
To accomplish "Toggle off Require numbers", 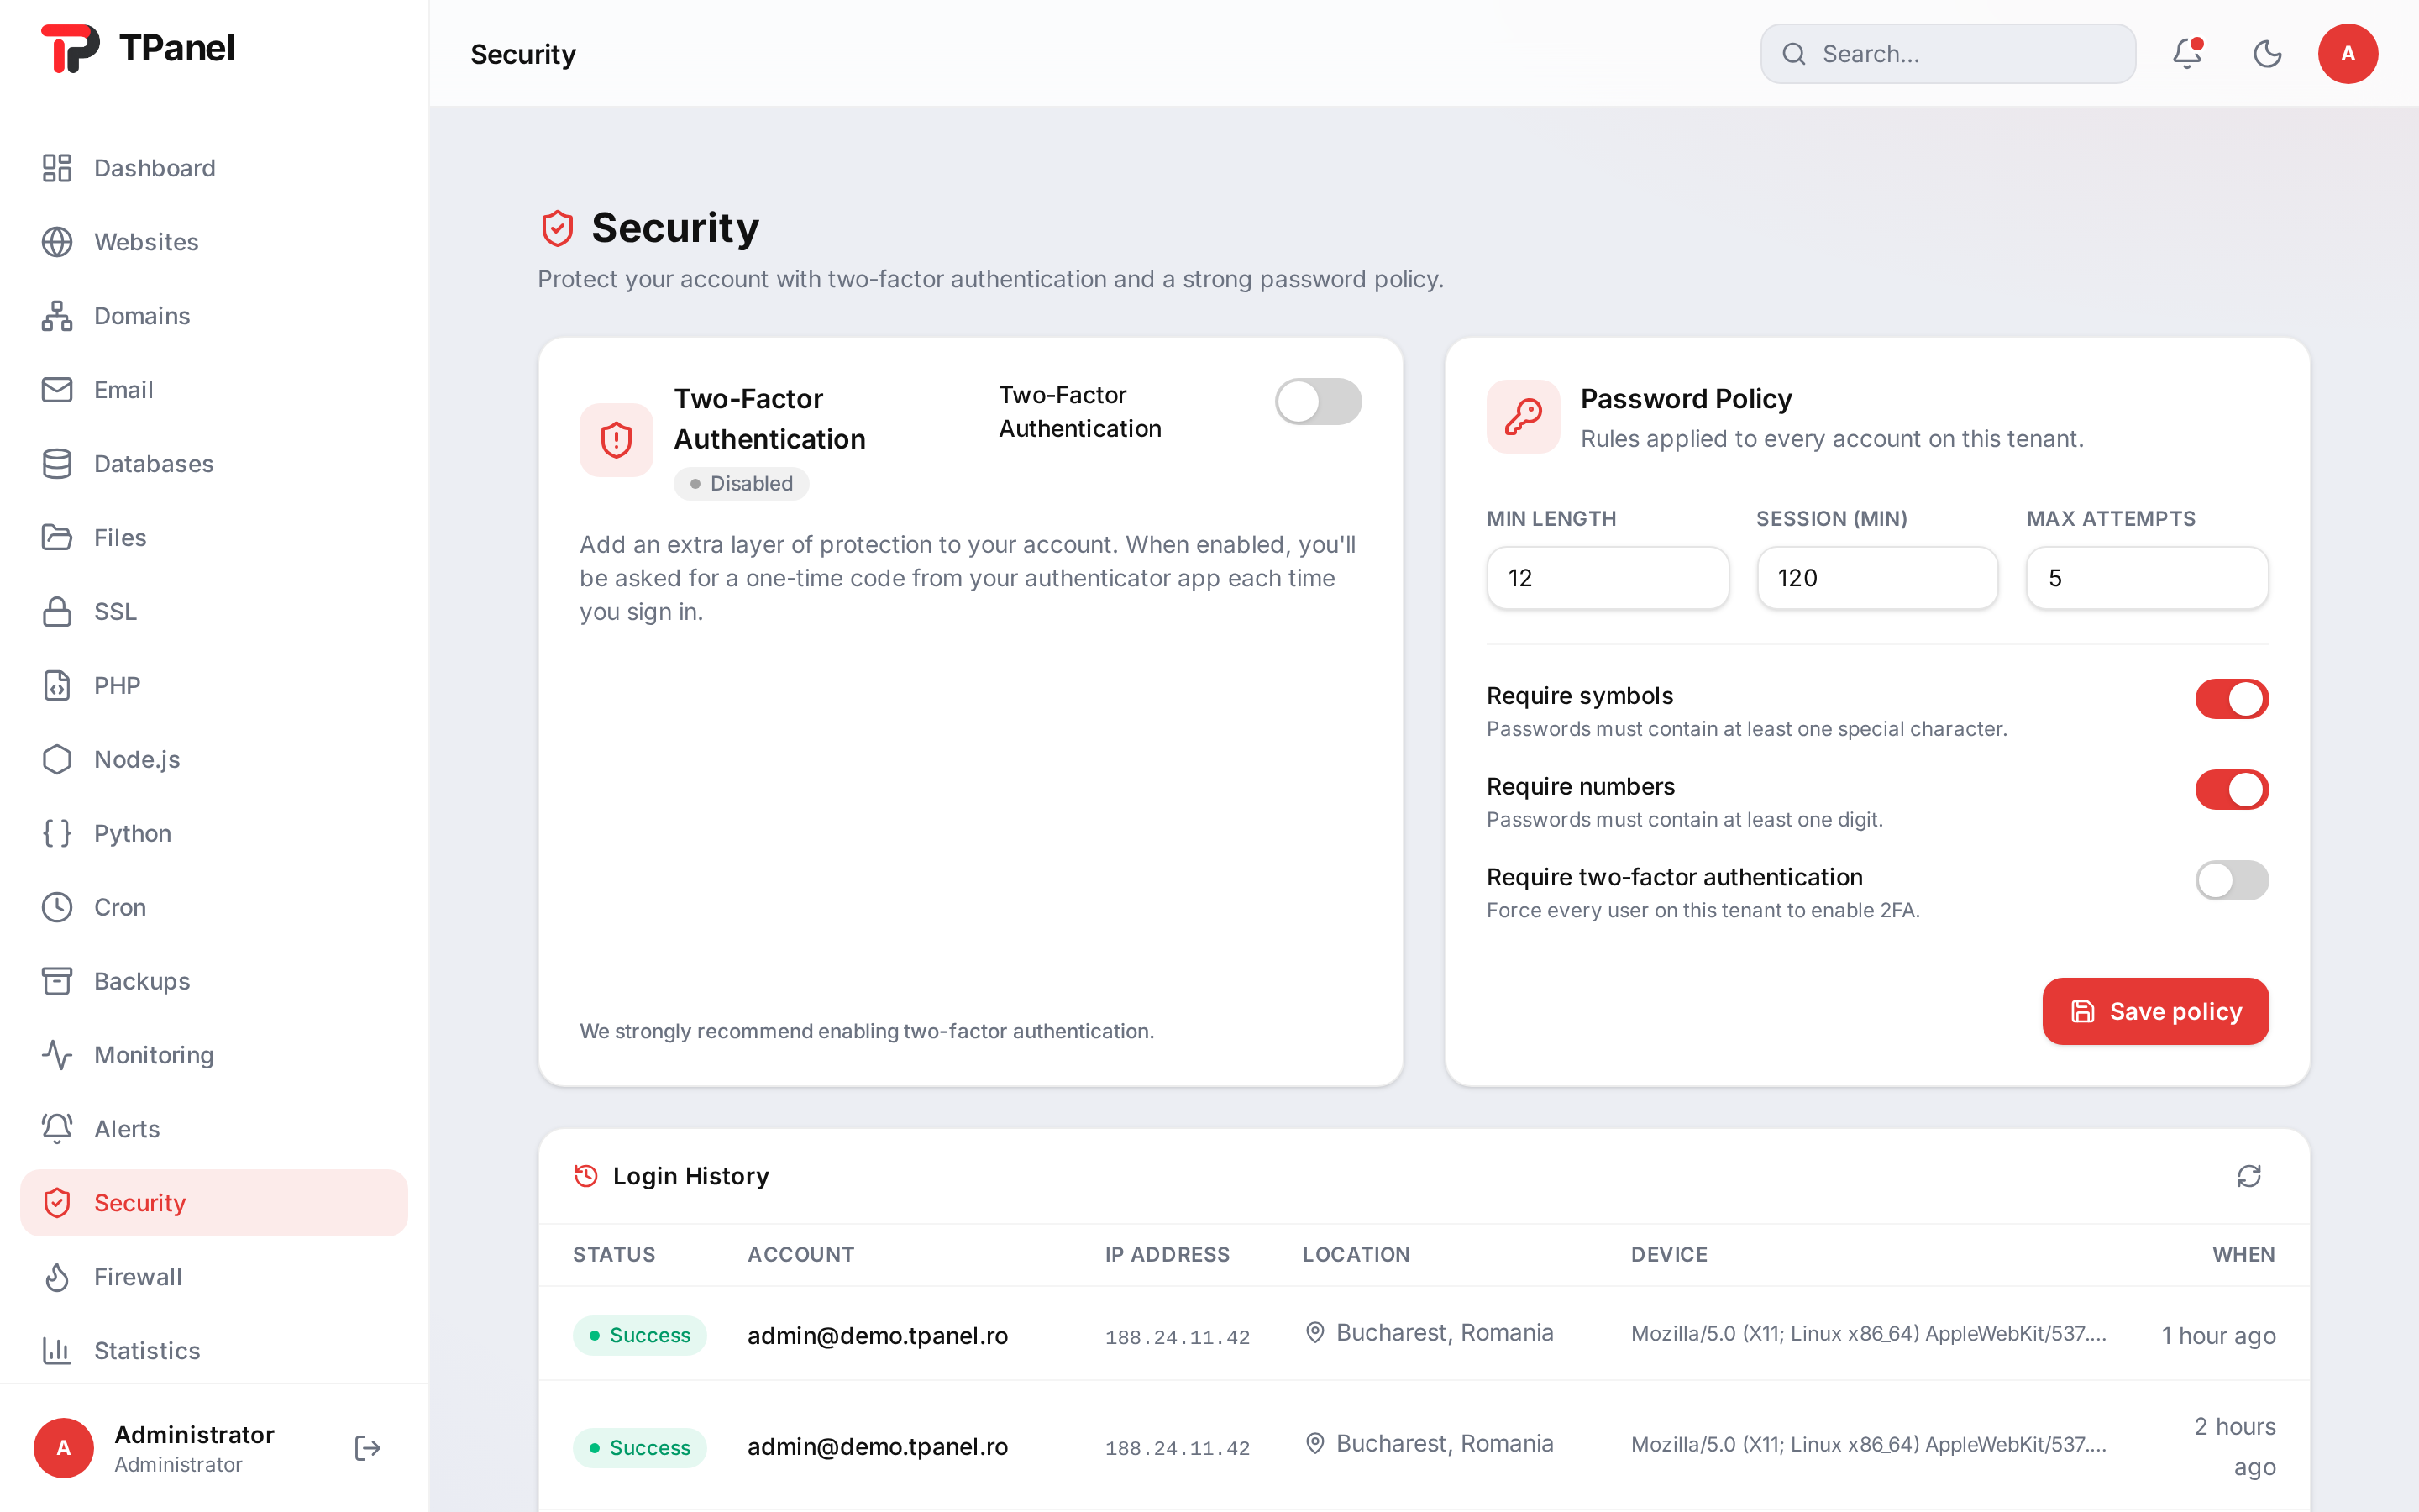I will (x=2231, y=790).
